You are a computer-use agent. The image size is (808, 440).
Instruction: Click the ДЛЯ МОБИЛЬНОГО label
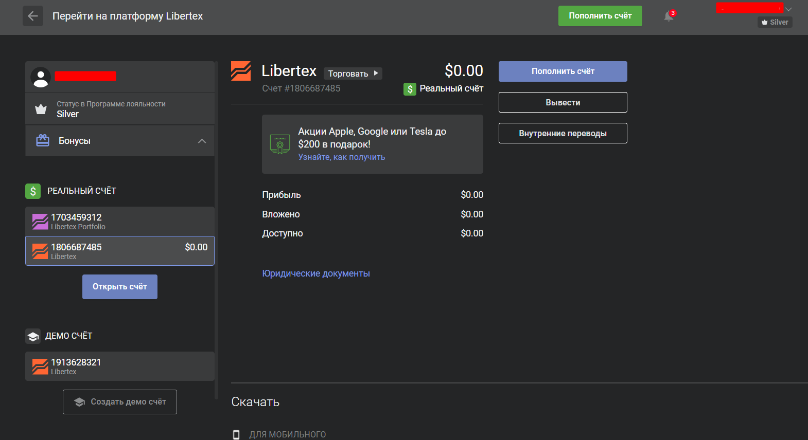point(288,434)
